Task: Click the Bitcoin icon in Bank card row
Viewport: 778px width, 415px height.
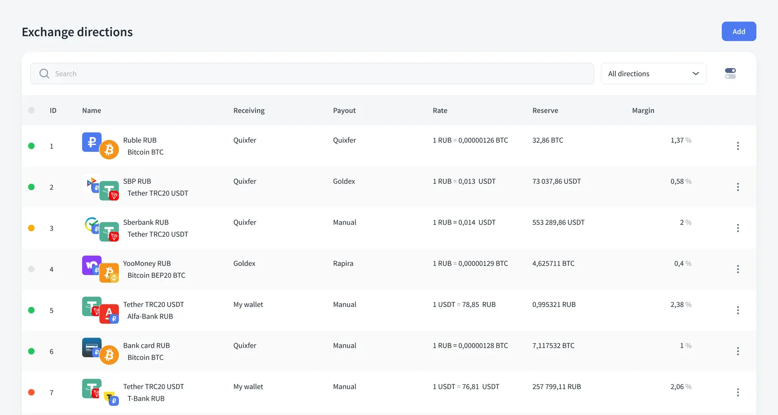Action: point(109,355)
